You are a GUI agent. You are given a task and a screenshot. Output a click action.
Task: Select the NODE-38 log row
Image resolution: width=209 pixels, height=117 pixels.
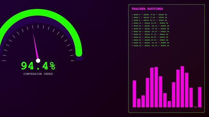coord(150,37)
